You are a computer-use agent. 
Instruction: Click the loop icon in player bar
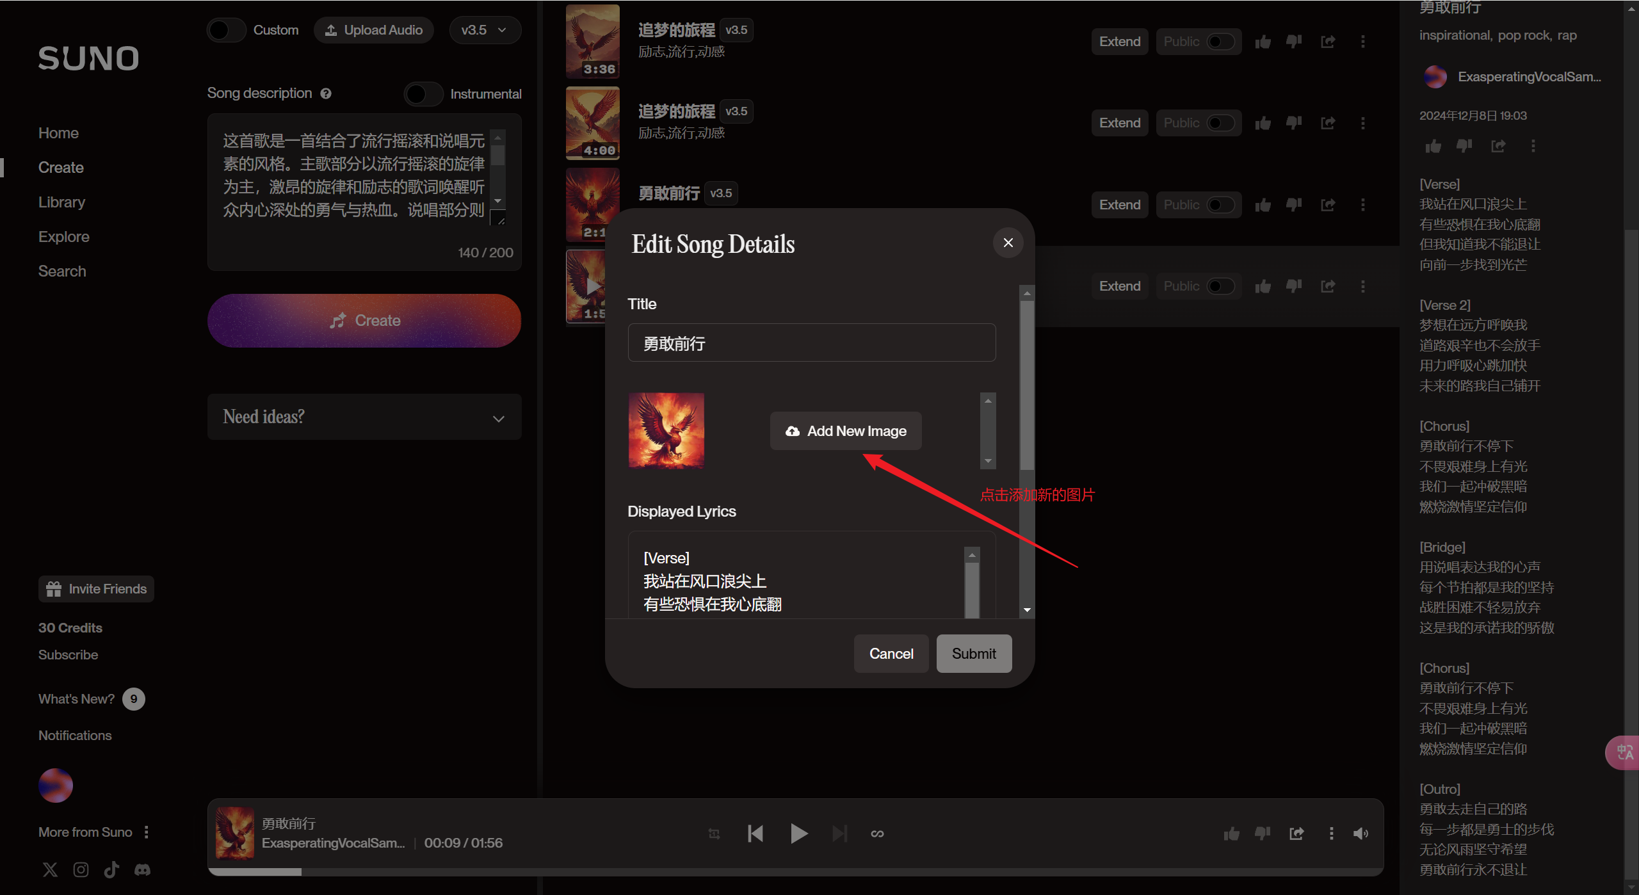pyautogui.click(x=877, y=834)
